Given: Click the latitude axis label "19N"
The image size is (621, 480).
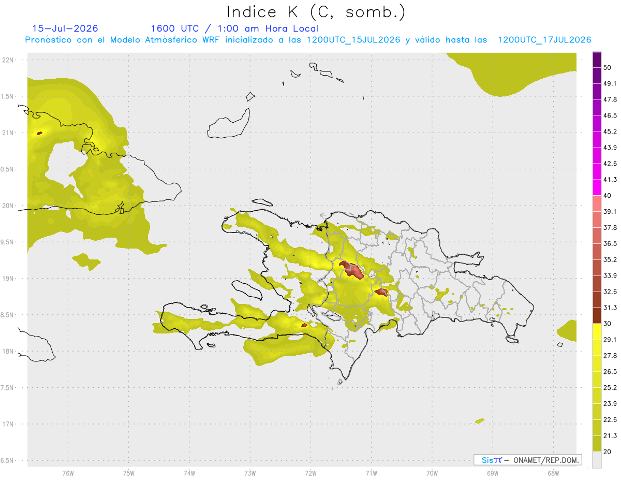Looking at the screenshot, I should 8,278.
